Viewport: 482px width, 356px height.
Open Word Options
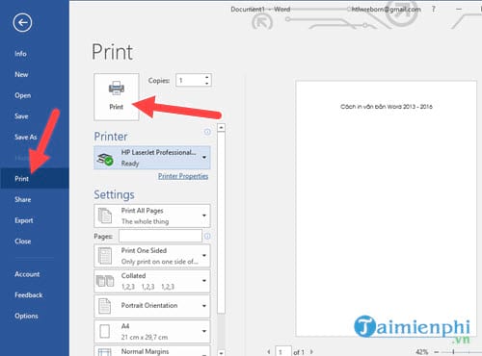pos(26,316)
